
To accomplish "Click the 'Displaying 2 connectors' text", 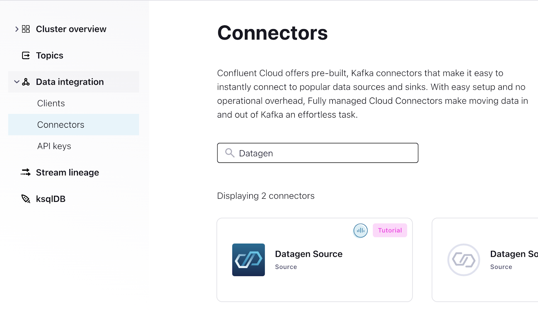I will (266, 196).
